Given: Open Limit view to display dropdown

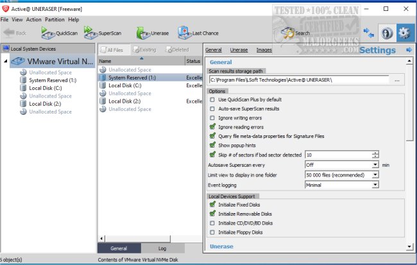Looking at the screenshot, I should coord(375,175).
